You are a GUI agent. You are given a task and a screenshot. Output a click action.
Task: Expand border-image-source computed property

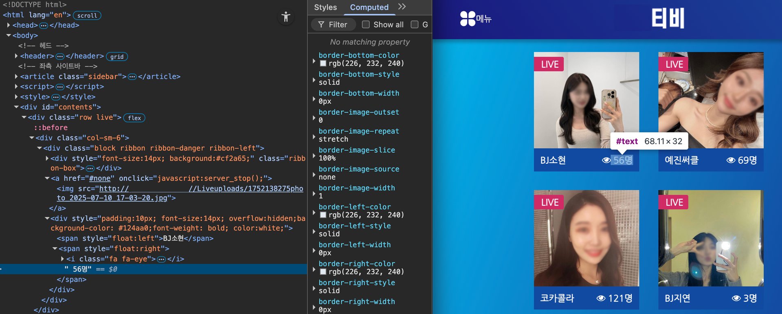(314, 175)
